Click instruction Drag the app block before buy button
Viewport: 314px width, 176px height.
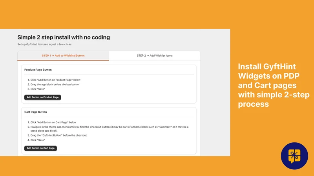(55, 84)
